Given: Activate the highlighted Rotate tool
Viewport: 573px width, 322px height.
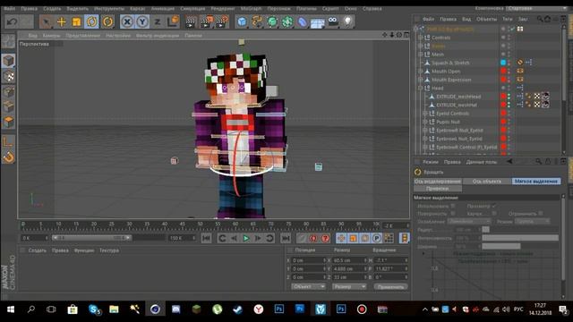Looking at the screenshot, I should [x=91, y=21].
